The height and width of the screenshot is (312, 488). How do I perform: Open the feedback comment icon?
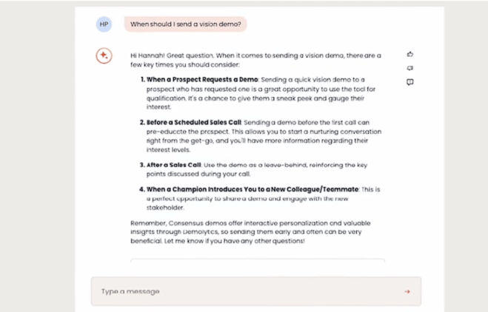click(x=410, y=82)
